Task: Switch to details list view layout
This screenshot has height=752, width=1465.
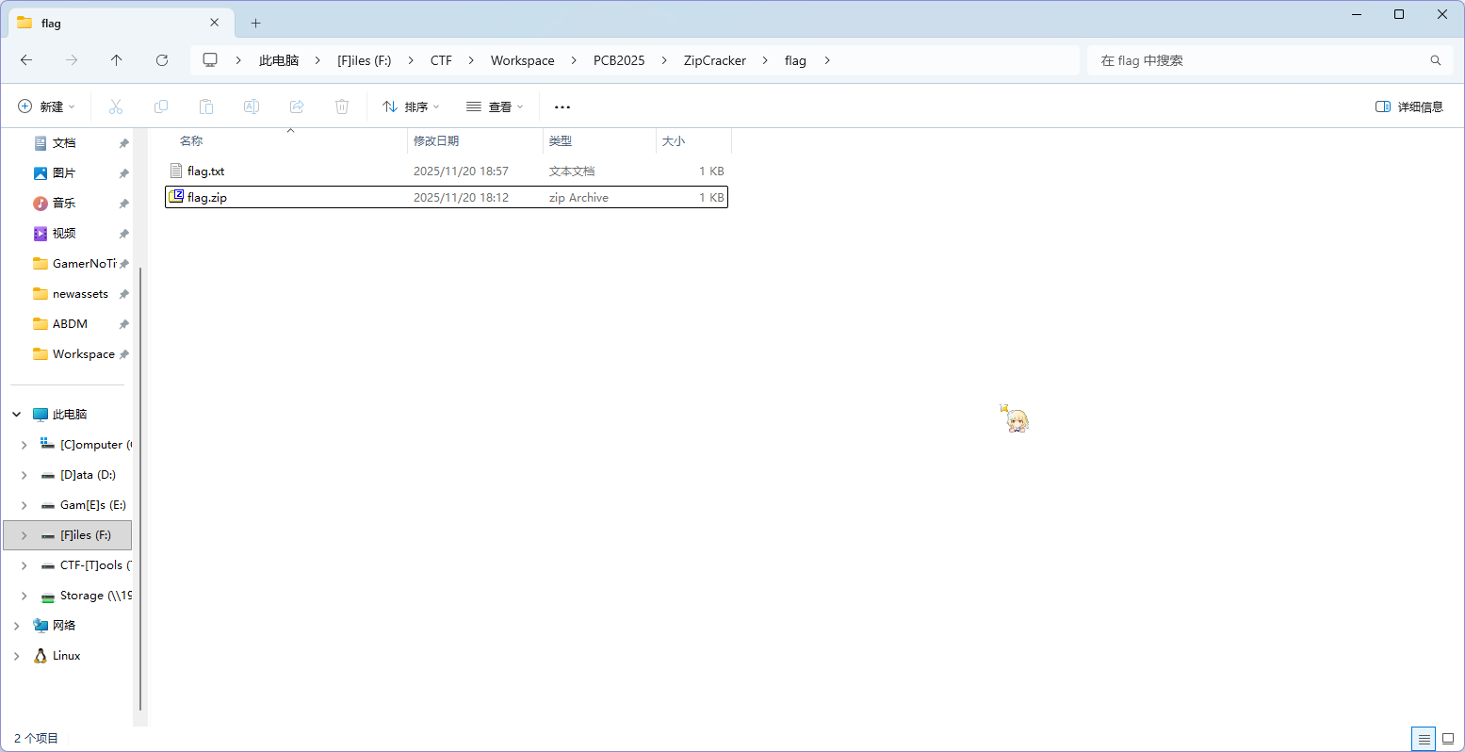Action: 1424,739
